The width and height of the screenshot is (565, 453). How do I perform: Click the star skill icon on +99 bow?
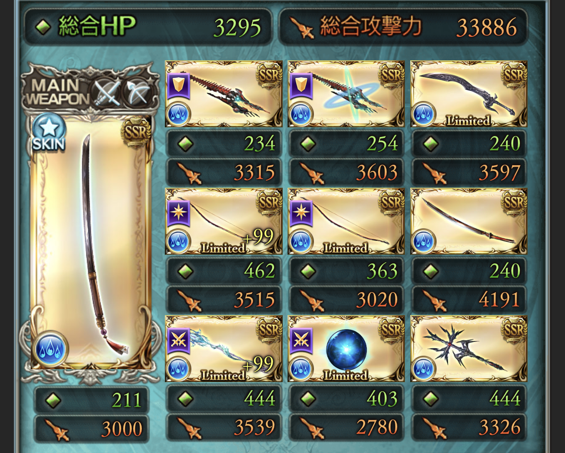178,213
